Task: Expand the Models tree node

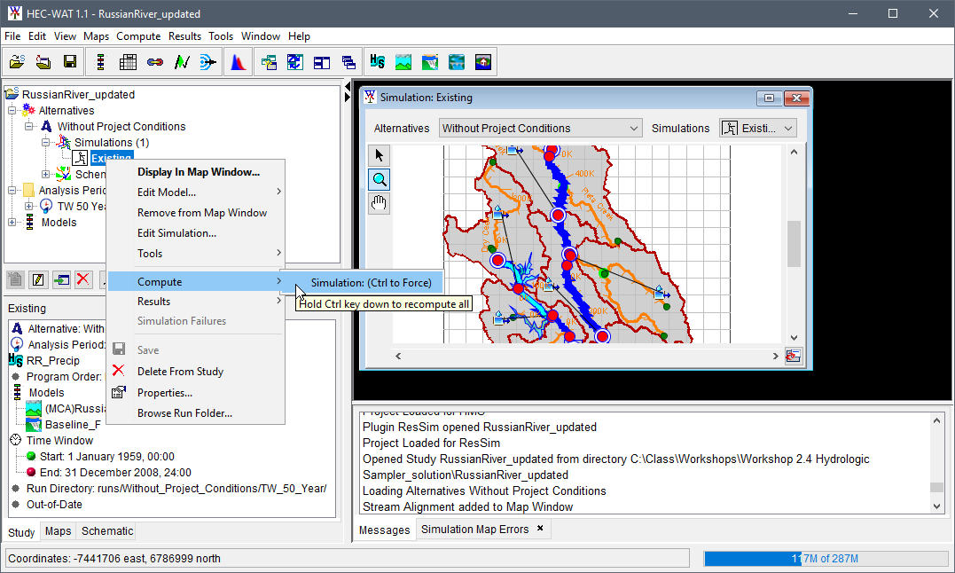Action: [x=12, y=223]
